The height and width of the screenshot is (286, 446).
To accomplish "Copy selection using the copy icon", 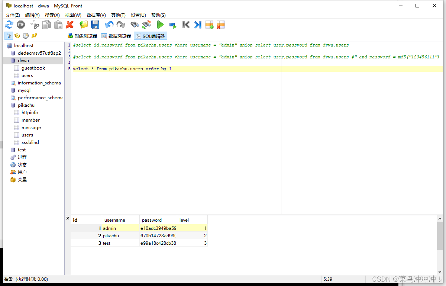I will coord(46,24).
